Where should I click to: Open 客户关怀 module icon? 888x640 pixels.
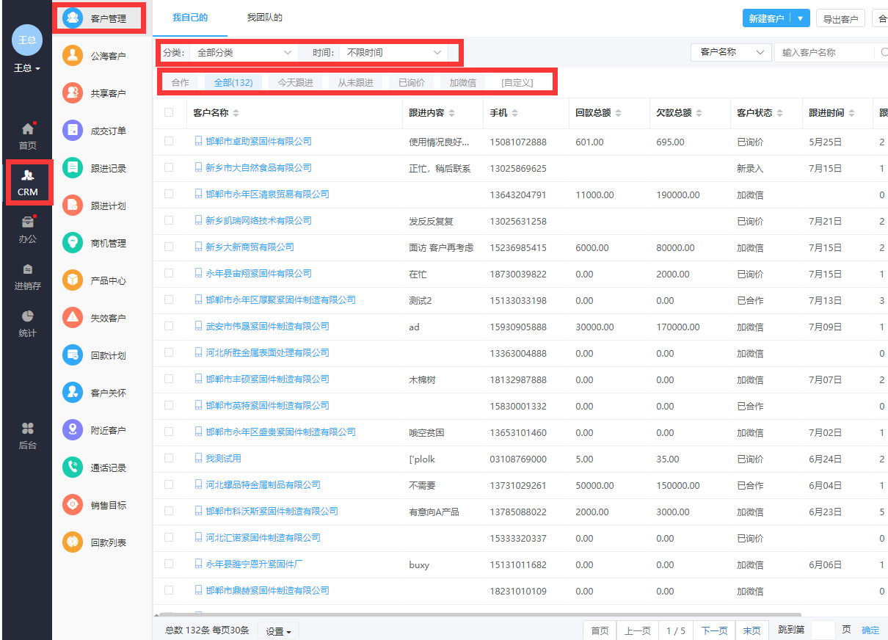coord(73,393)
